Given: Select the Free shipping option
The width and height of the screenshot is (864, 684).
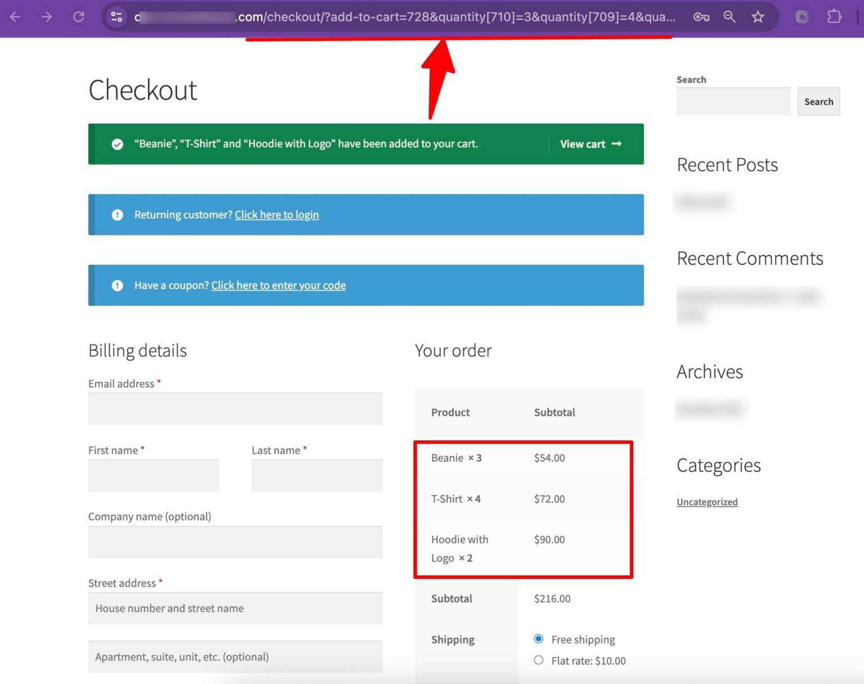Looking at the screenshot, I should [538, 639].
